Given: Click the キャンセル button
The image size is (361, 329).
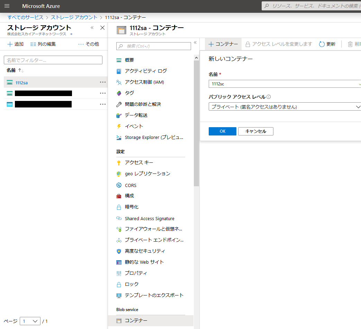Looking at the screenshot, I should pyautogui.click(x=255, y=131).
